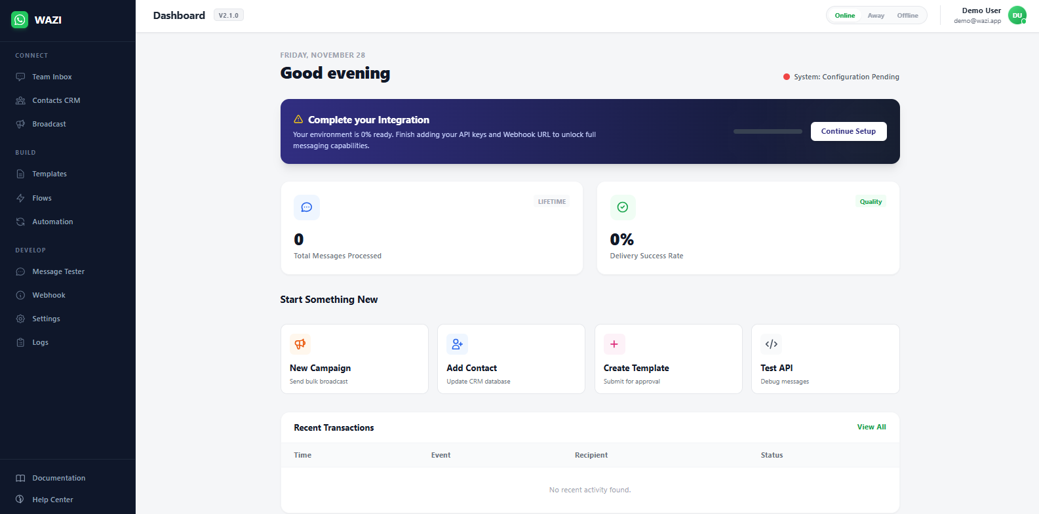This screenshot has width=1039, height=514.
Task: Open the Broadcast section
Action: click(68, 124)
